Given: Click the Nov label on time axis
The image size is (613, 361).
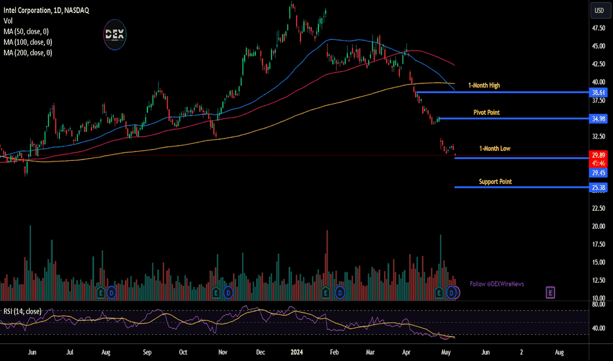Looking at the screenshot, I should pos(222,352).
